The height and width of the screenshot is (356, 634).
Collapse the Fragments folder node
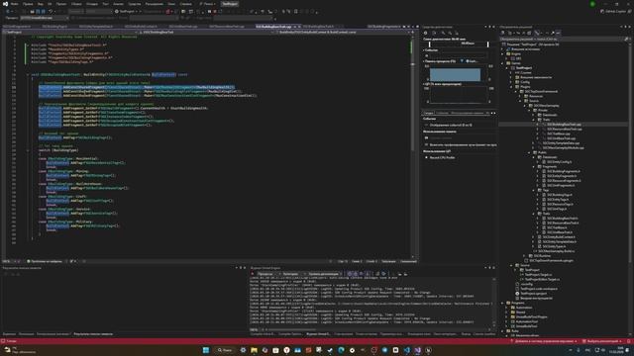click(x=534, y=166)
